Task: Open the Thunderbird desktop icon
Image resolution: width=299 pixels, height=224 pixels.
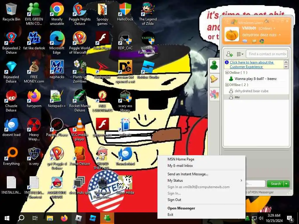Action: point(125,156)
